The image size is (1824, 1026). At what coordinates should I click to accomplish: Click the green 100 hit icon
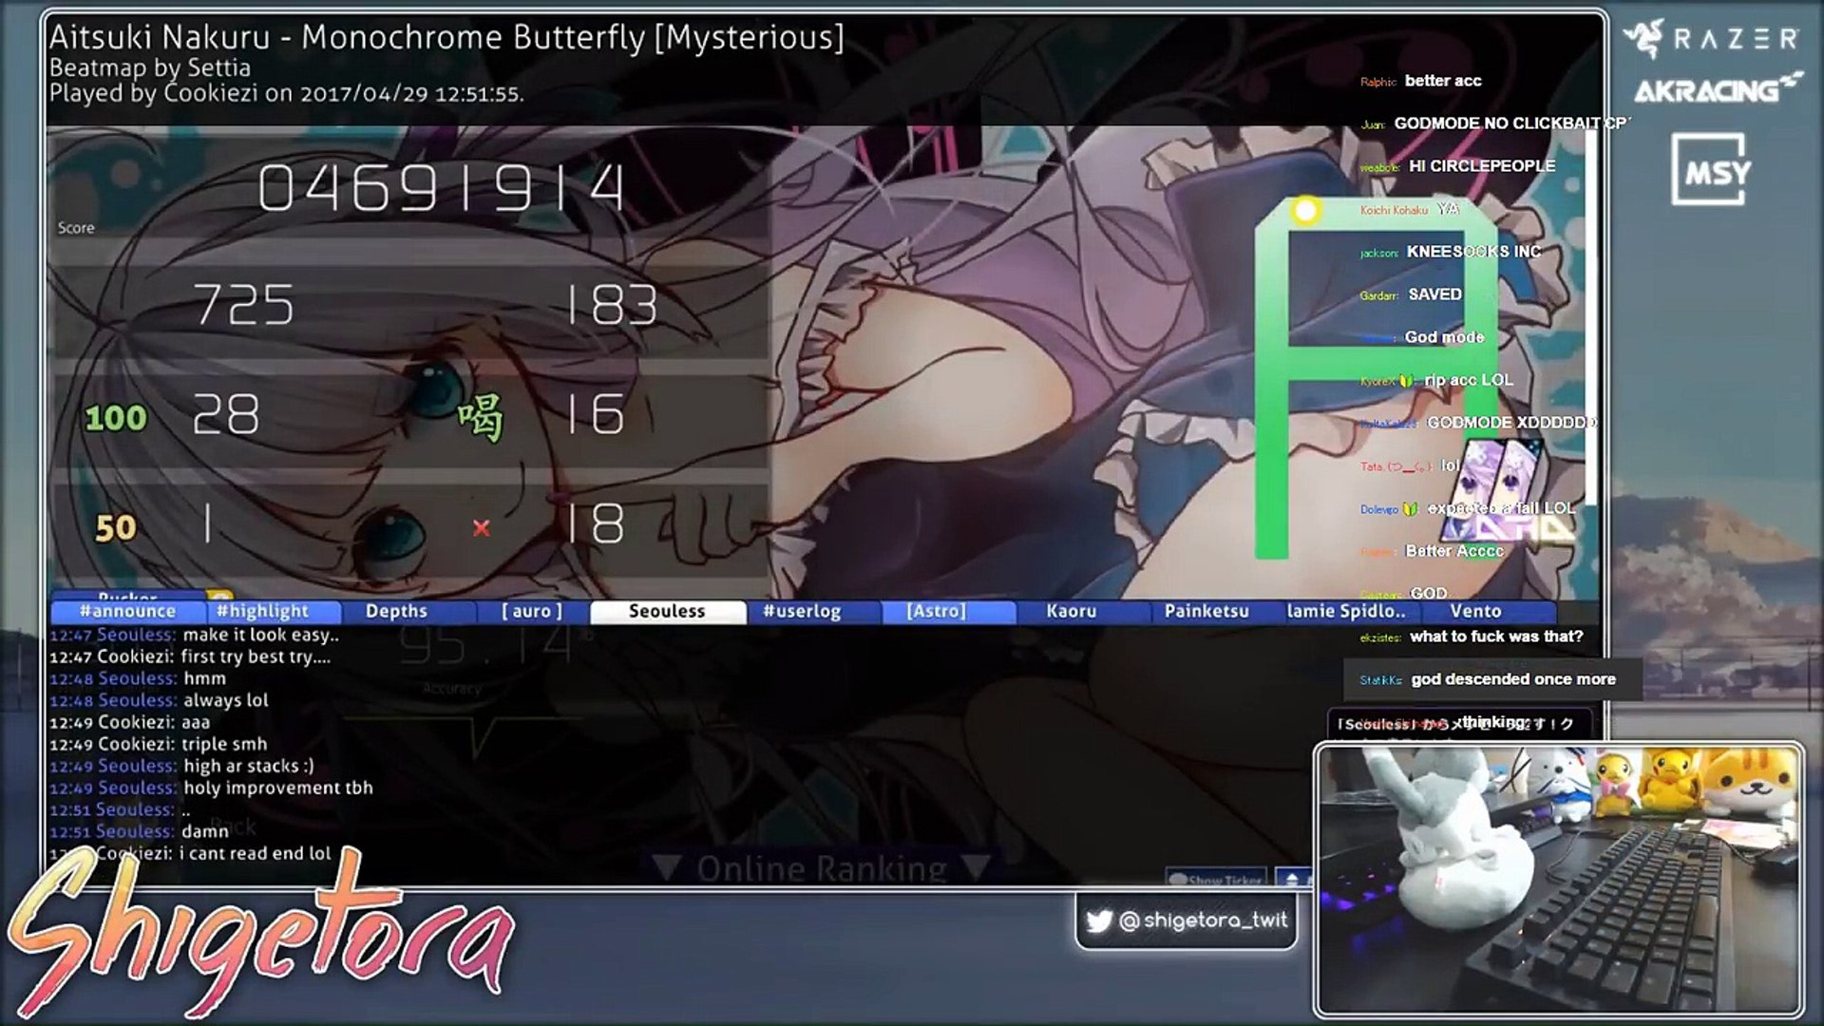(x=115, y=418)
